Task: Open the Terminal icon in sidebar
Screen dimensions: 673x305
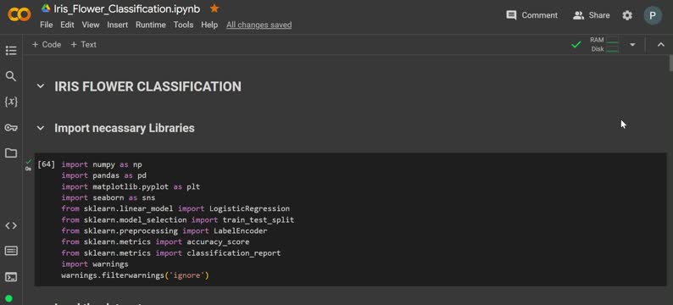Action: (11, 277)
